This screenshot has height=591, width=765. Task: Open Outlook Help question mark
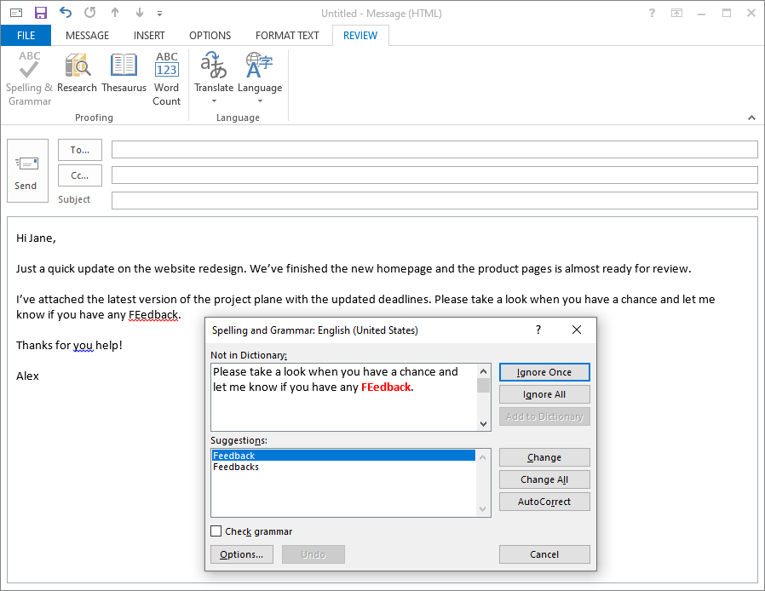(x=652, y=13)
